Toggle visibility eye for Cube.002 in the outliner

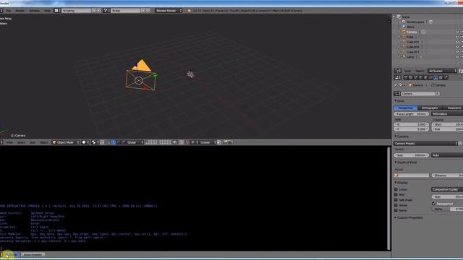(x=457, y=47)
